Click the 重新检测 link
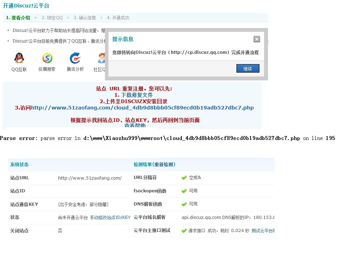 (x=164, y=164)
